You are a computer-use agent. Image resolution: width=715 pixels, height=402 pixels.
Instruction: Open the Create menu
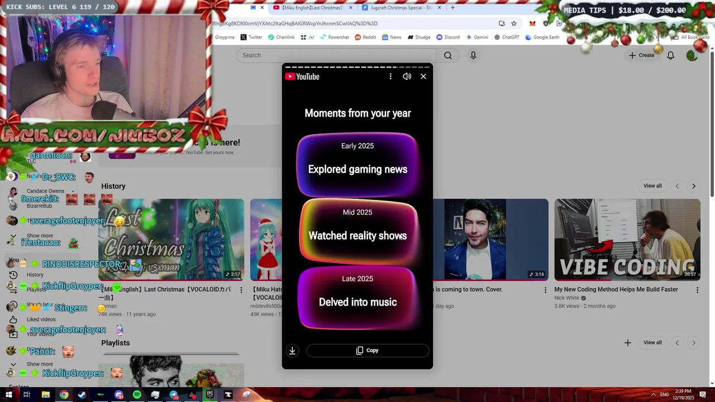coord(641,55)
